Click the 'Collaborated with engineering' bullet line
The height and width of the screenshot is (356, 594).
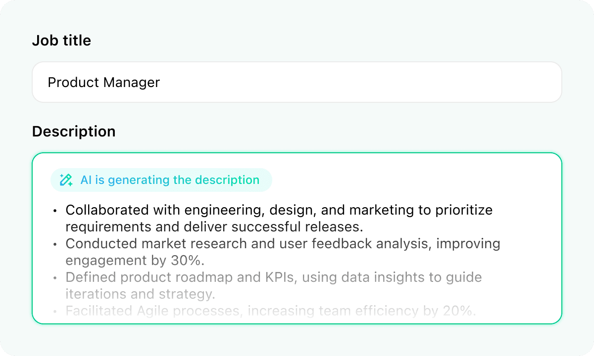tap(279, 210)
